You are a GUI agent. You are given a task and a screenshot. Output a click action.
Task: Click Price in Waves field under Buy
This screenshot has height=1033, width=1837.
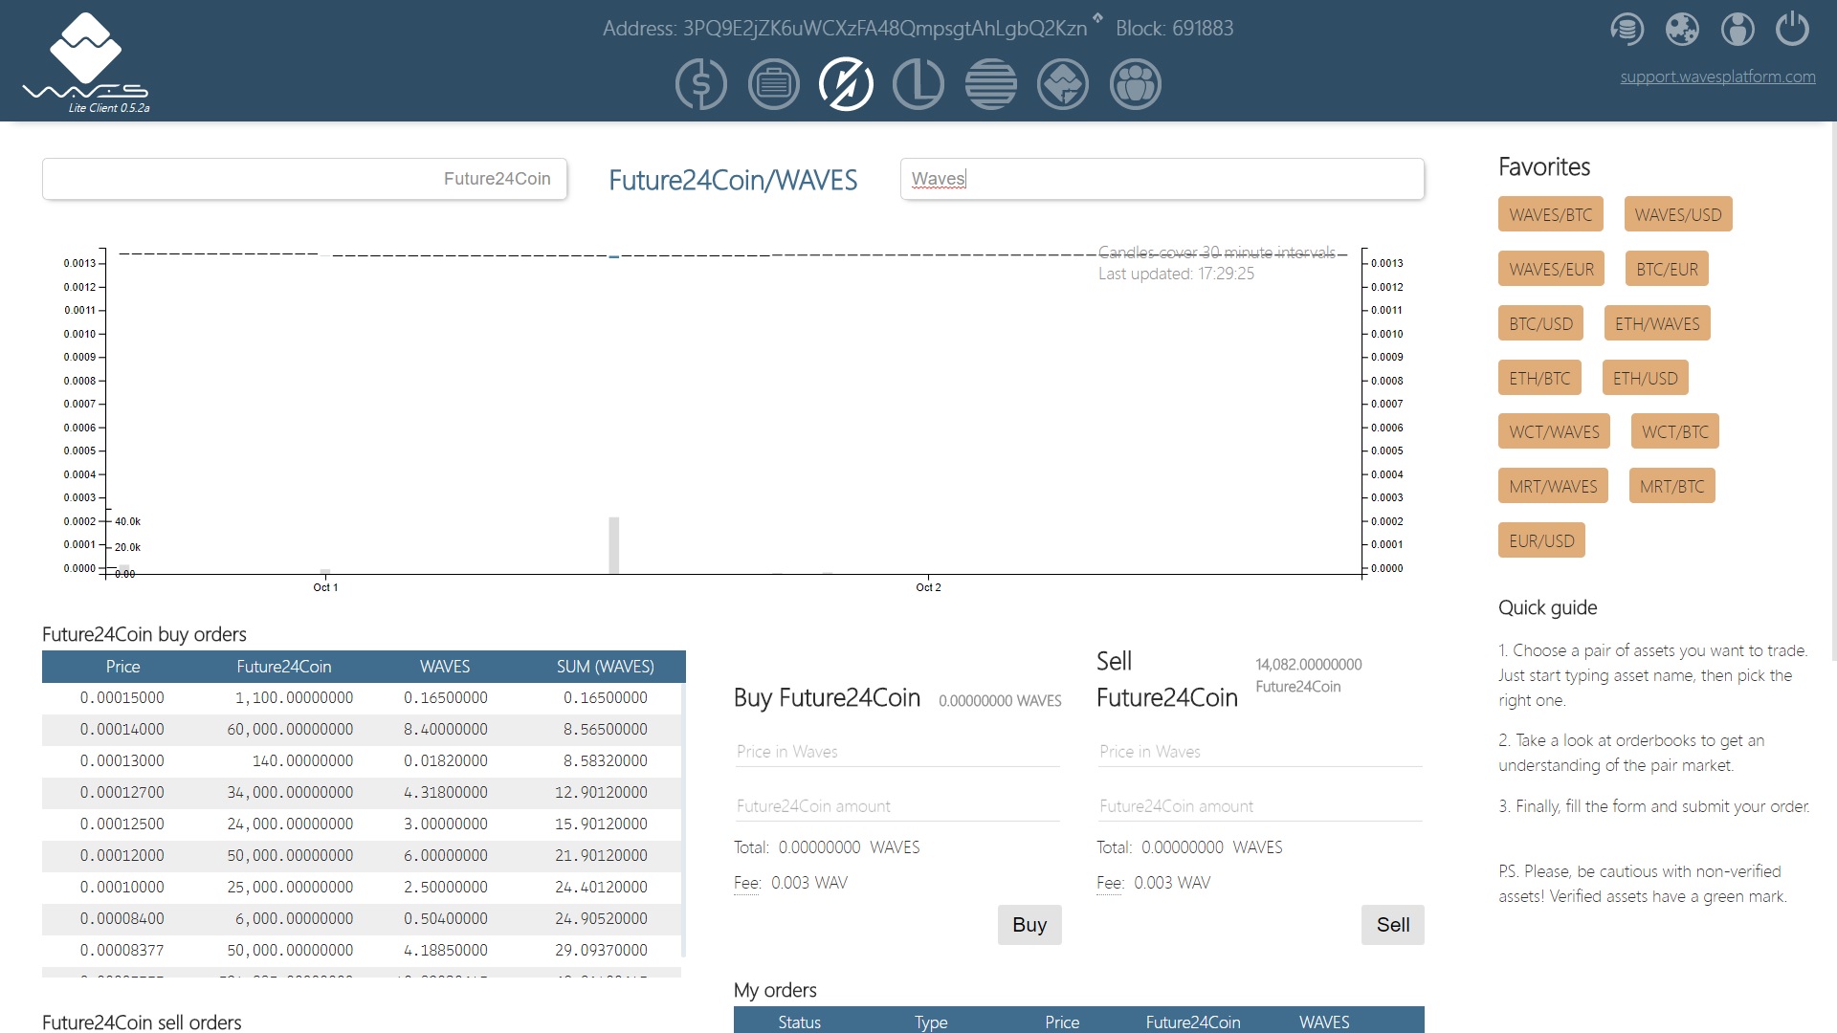point(897,752)
